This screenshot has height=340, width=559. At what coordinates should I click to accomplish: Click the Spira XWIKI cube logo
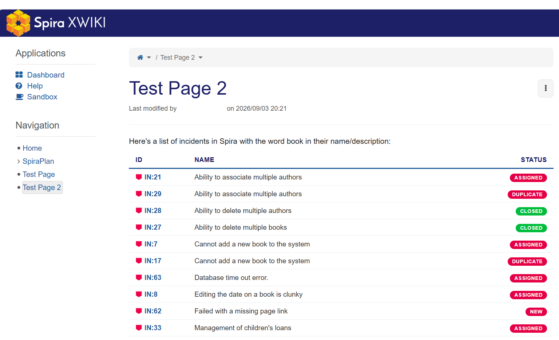point(18,23)
